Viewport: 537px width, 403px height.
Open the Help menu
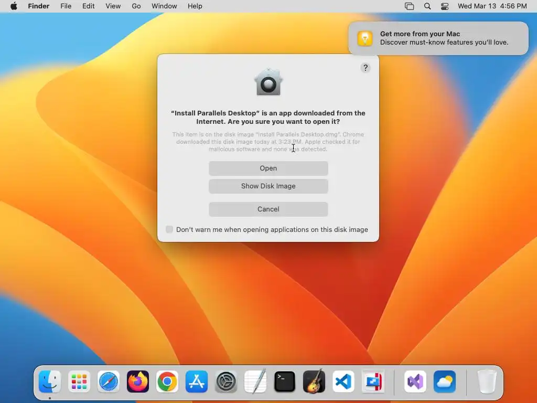(195, 6)
